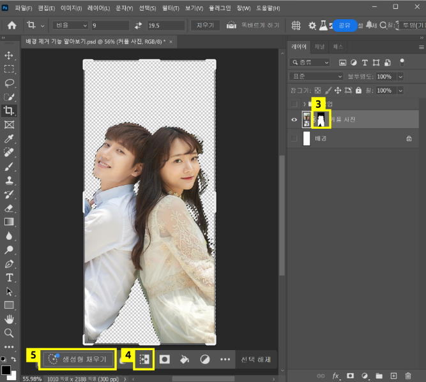
Task: Toggle visibility of the layer group
Action: [294, 103]
